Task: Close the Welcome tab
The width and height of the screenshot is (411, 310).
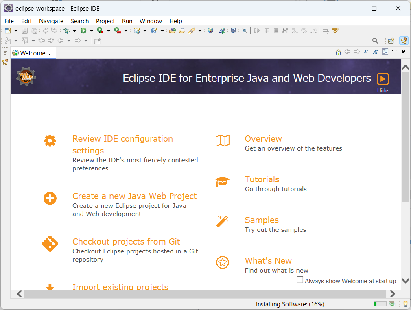Action: (x=51, y=53)
